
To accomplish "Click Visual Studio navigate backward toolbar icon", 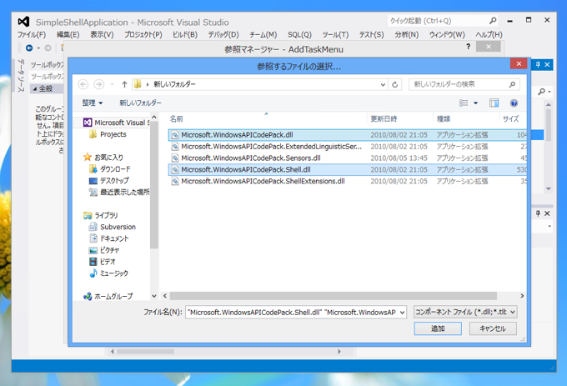I will [29, 48].
